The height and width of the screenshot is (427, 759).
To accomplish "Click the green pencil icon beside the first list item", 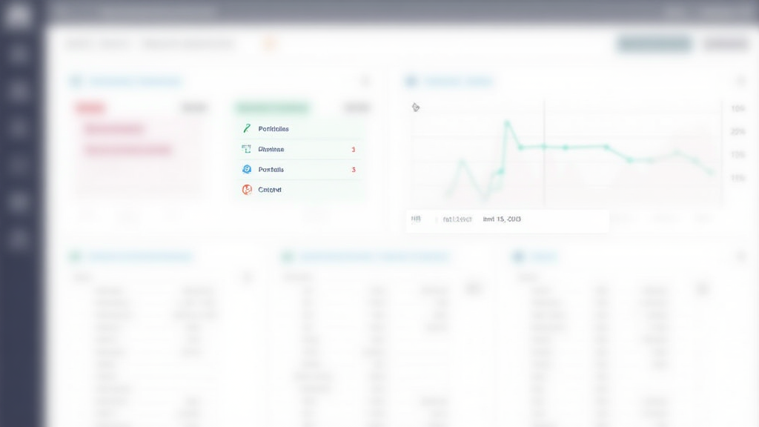I will coord(247,129).
